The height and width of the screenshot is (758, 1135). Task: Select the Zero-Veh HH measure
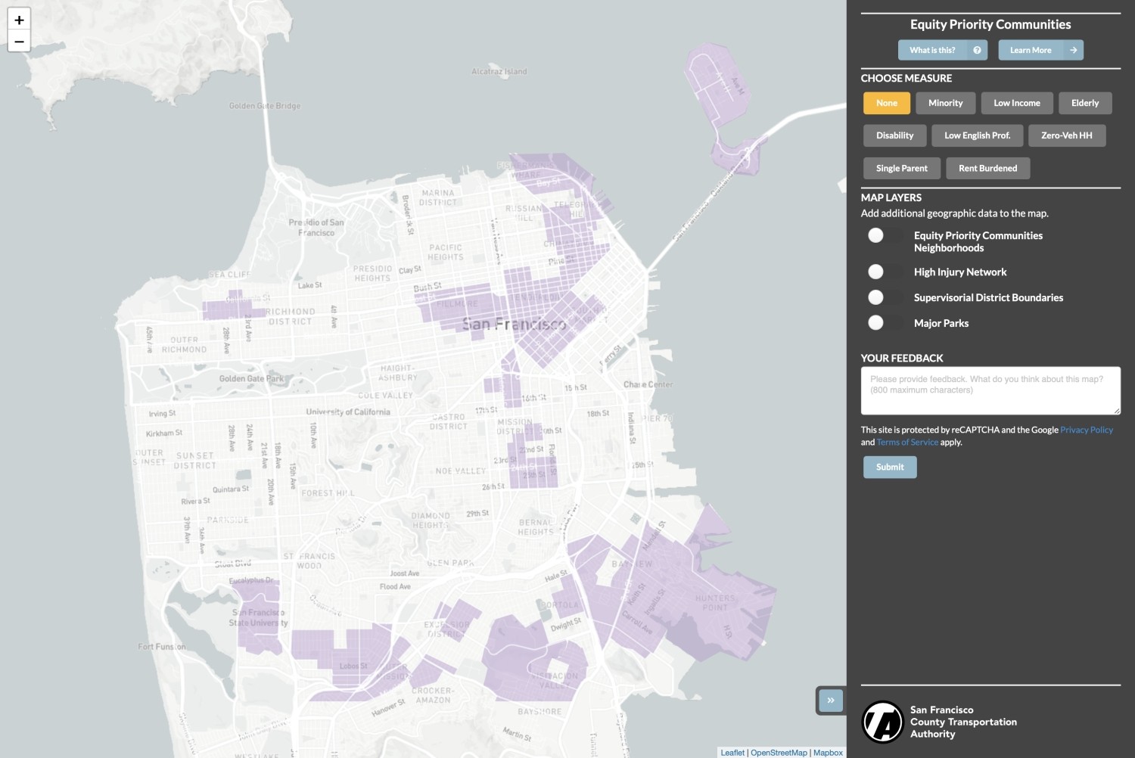[1067, 135]
